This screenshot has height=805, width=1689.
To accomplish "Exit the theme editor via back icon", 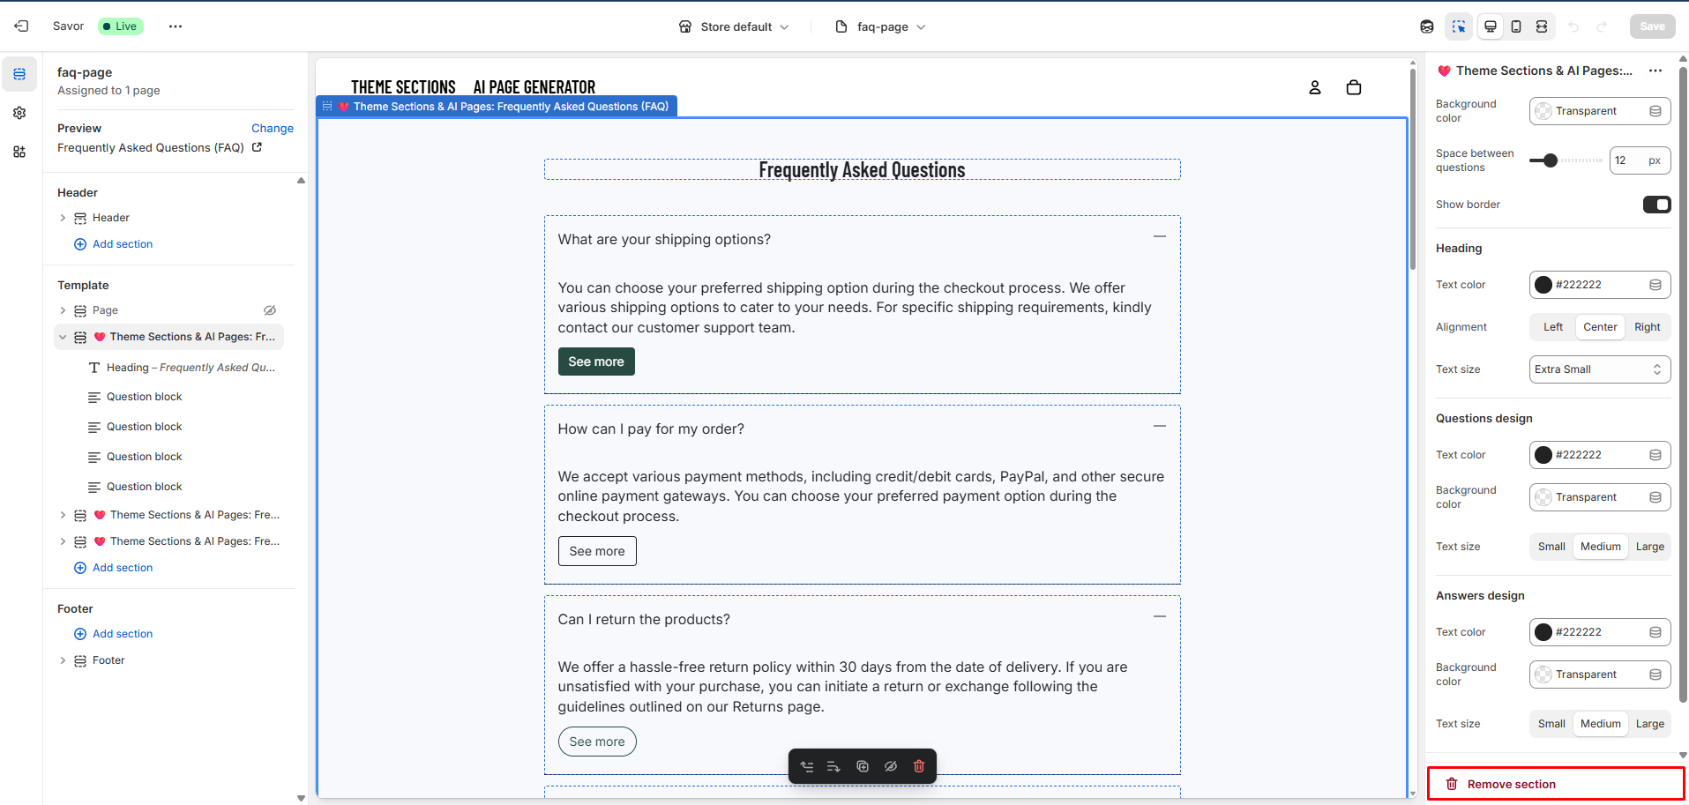I will click(21, 26).
